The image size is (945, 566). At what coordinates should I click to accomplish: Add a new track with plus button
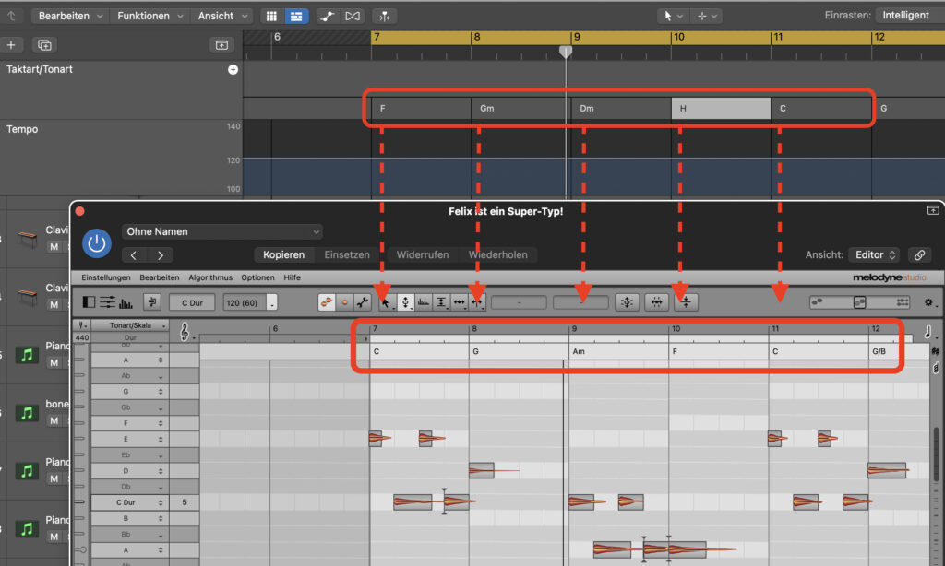11,45
